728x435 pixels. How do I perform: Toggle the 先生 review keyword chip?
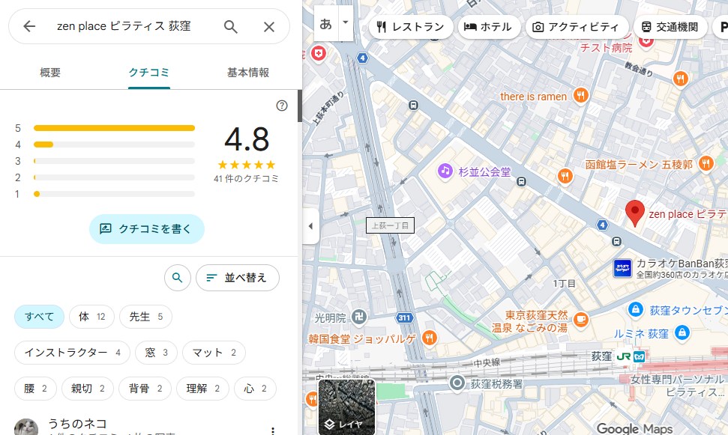pyautogui.click(x=146, y=317)
